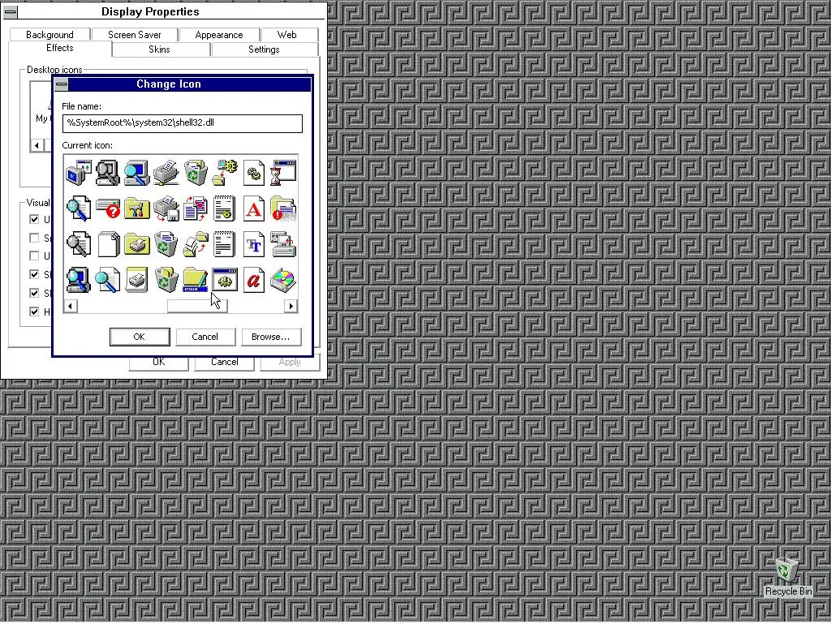The image size is (831, 623).
Task: Pick the recycle bin holding yellow folder icon
Action: point(166,280)
